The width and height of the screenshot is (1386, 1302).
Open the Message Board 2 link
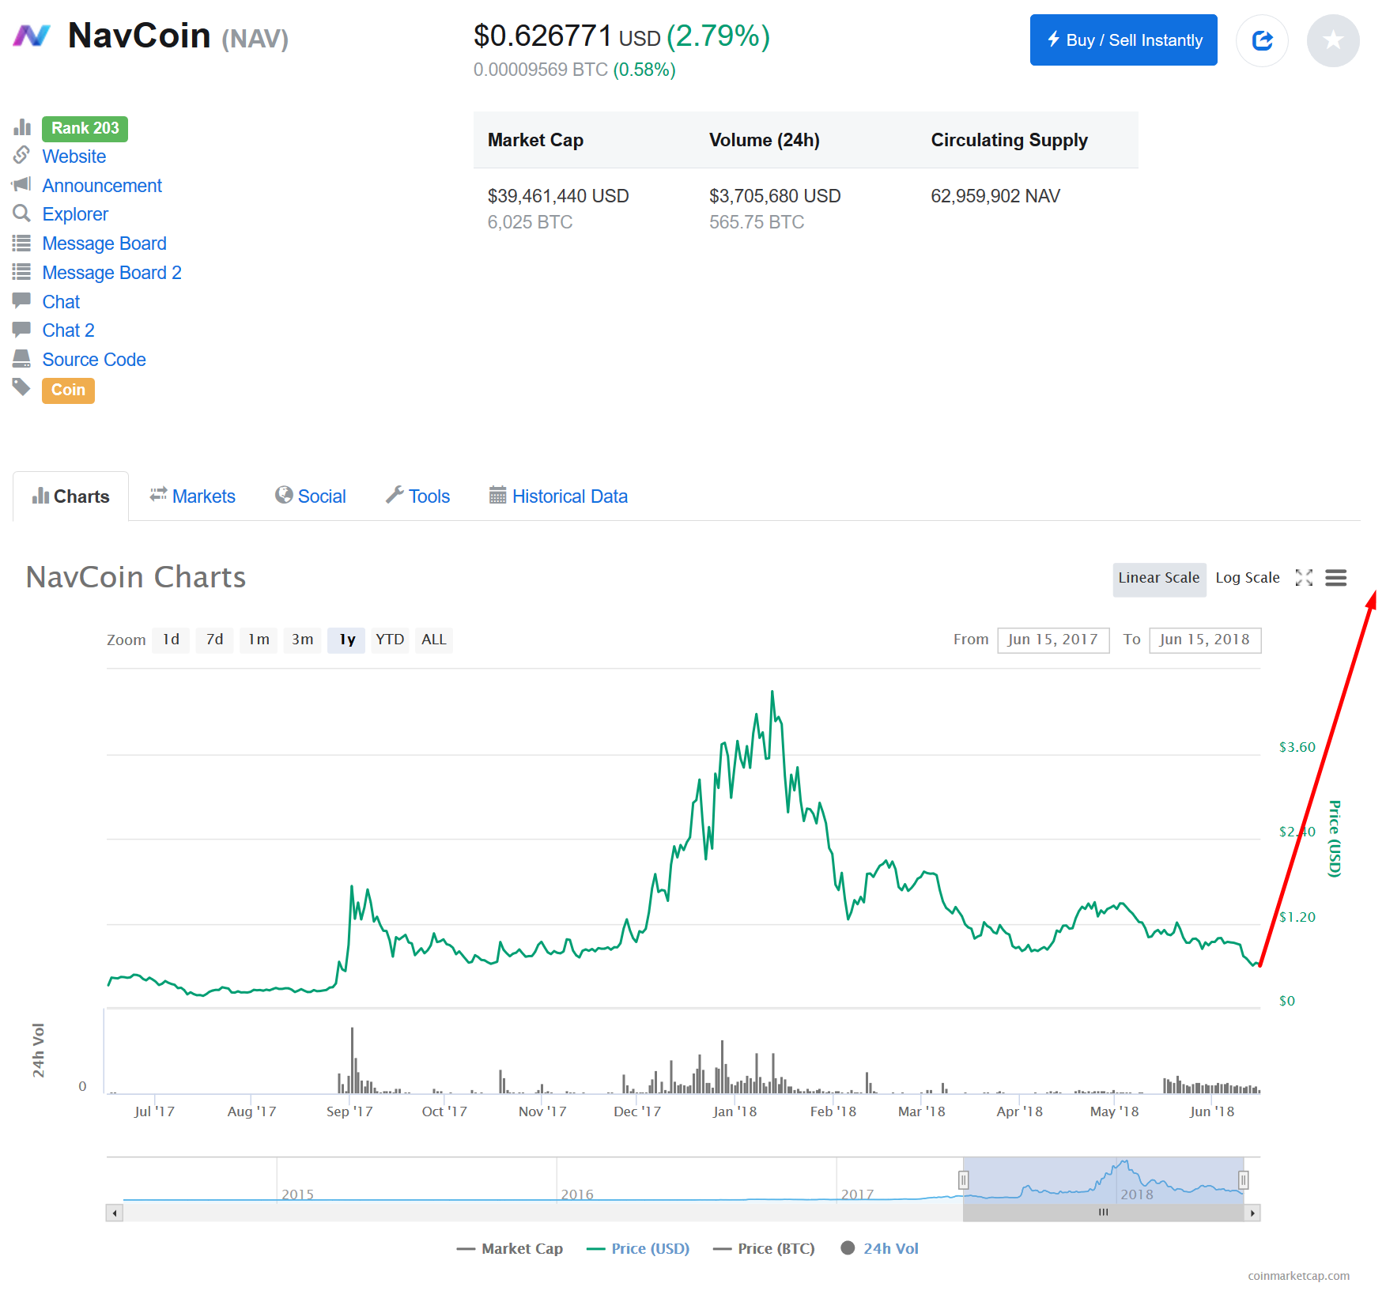pos(112,273)
